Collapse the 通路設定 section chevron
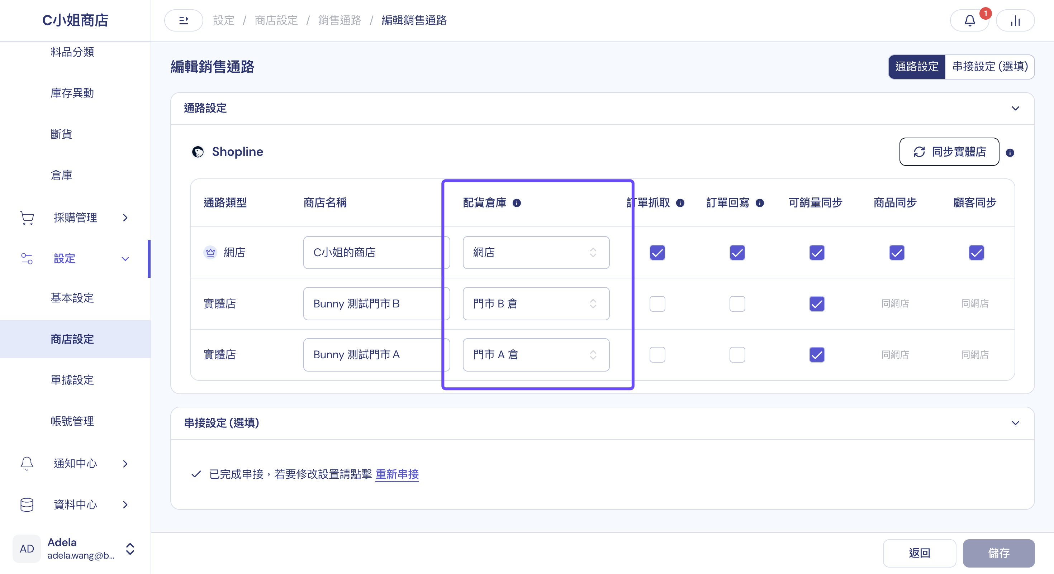Image resolution: width=1054 pixels, height=574 pixels. click(1016, 108)
